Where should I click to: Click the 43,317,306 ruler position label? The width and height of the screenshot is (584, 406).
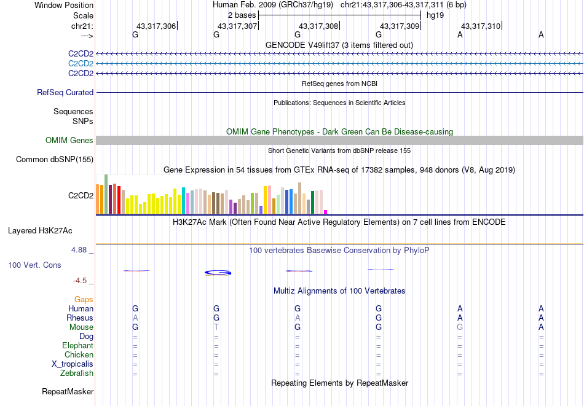point(156,26)
